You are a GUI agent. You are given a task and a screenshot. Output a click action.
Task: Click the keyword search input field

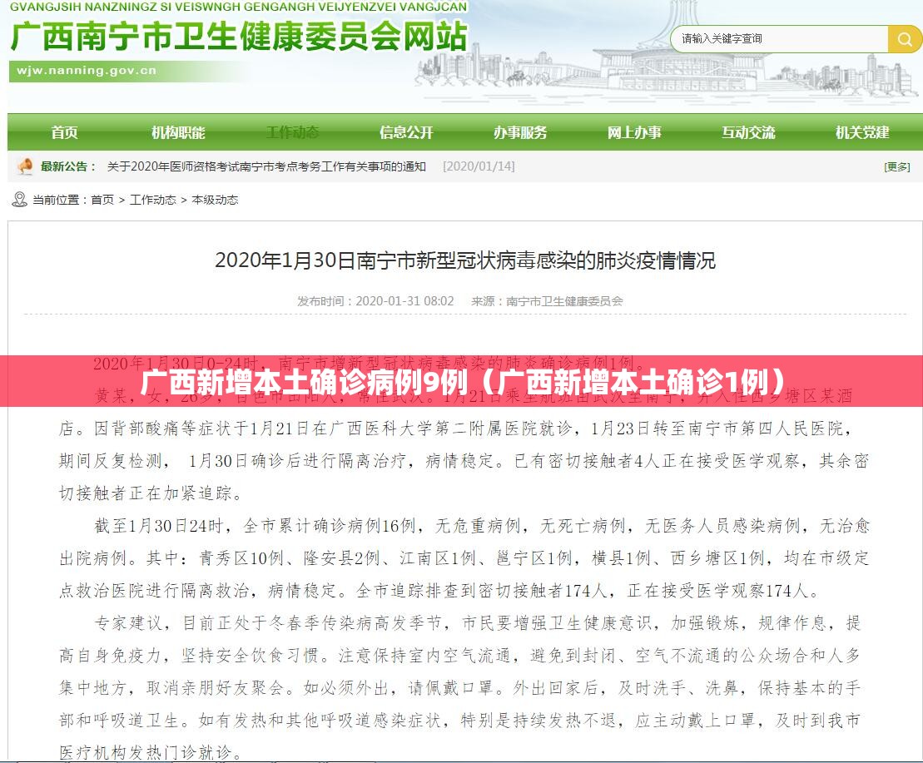[779, 39]
